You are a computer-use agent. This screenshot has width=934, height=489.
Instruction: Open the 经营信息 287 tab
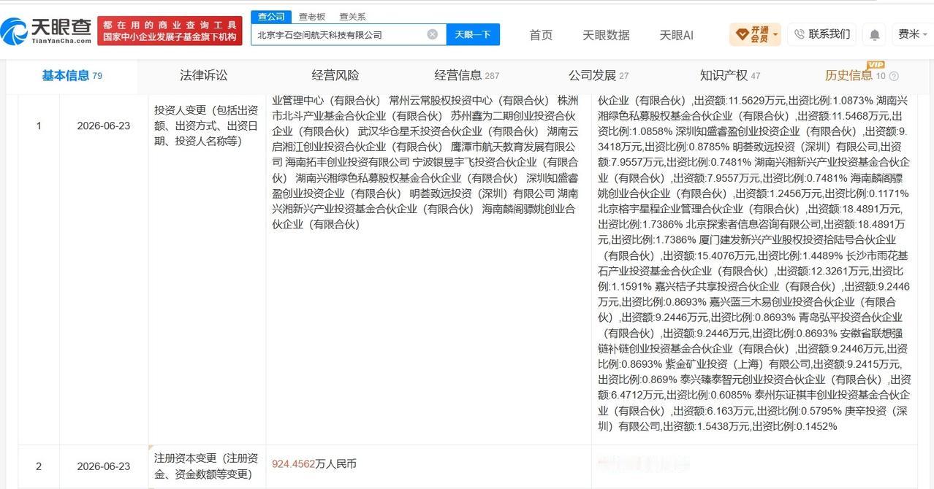[x=467, y=75]
